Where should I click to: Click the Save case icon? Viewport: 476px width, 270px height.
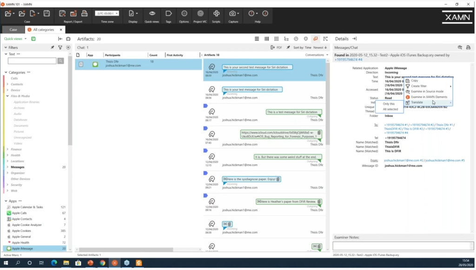coord(46,13)
